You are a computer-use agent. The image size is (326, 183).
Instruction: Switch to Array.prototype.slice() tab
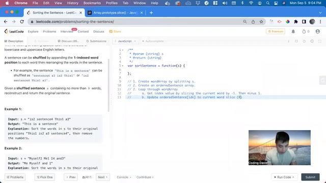pyautogui.click(x=115, y=13)
